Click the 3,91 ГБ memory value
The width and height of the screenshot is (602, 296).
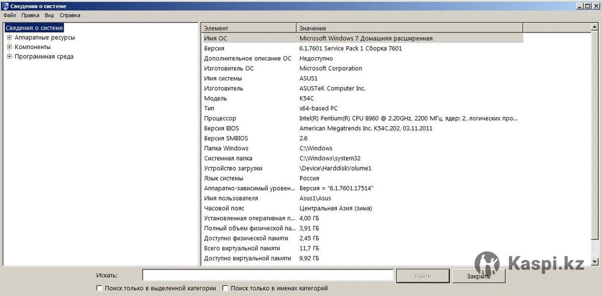[309, 228]
